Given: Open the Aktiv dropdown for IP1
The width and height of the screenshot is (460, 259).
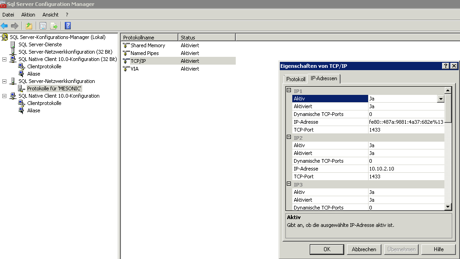Looking at the screenshot, I should 441,99.
